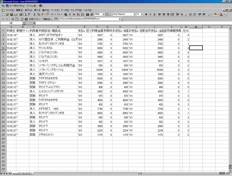Click the web toolbar Refresh icon

17,19
